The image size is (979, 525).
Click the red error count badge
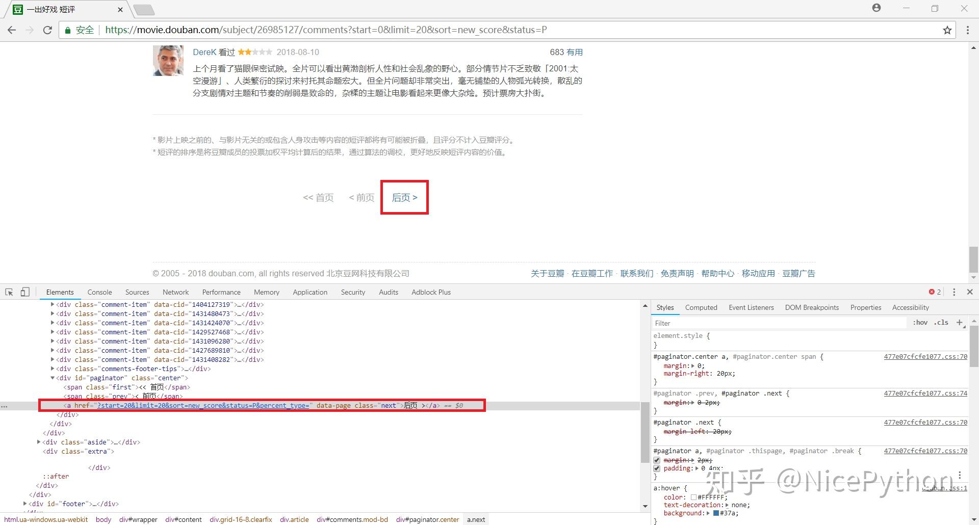coord(933,292)
